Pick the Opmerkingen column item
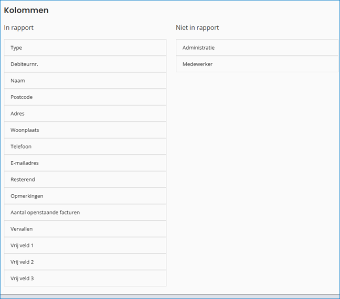 click(84, 196)
